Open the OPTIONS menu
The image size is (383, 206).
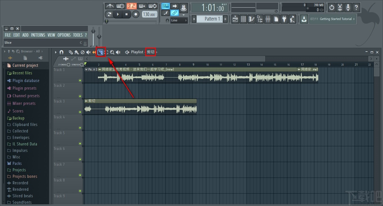click(64, 35)
